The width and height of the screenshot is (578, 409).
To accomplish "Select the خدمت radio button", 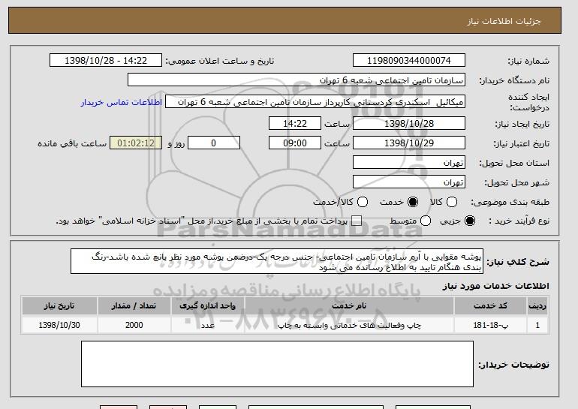I will point(413,202).
